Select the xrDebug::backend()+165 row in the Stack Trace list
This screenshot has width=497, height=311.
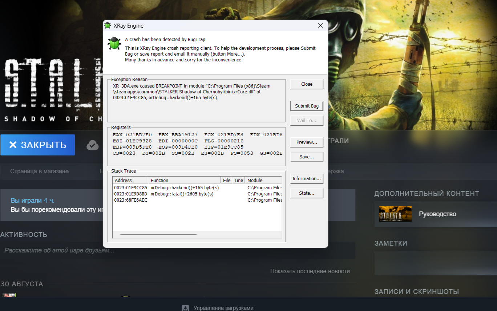tap(198, 188)
